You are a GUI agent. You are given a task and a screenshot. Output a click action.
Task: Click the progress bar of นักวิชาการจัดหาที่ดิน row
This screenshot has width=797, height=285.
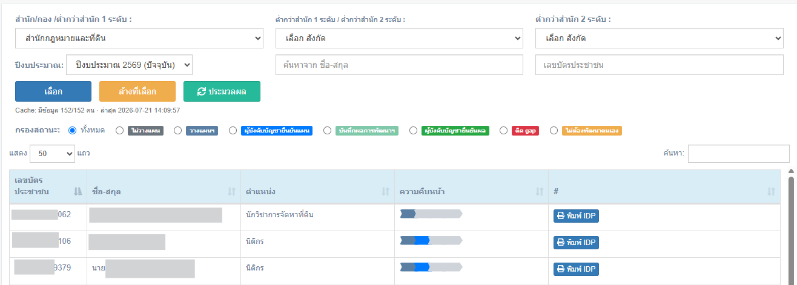[x=431, y=214]
